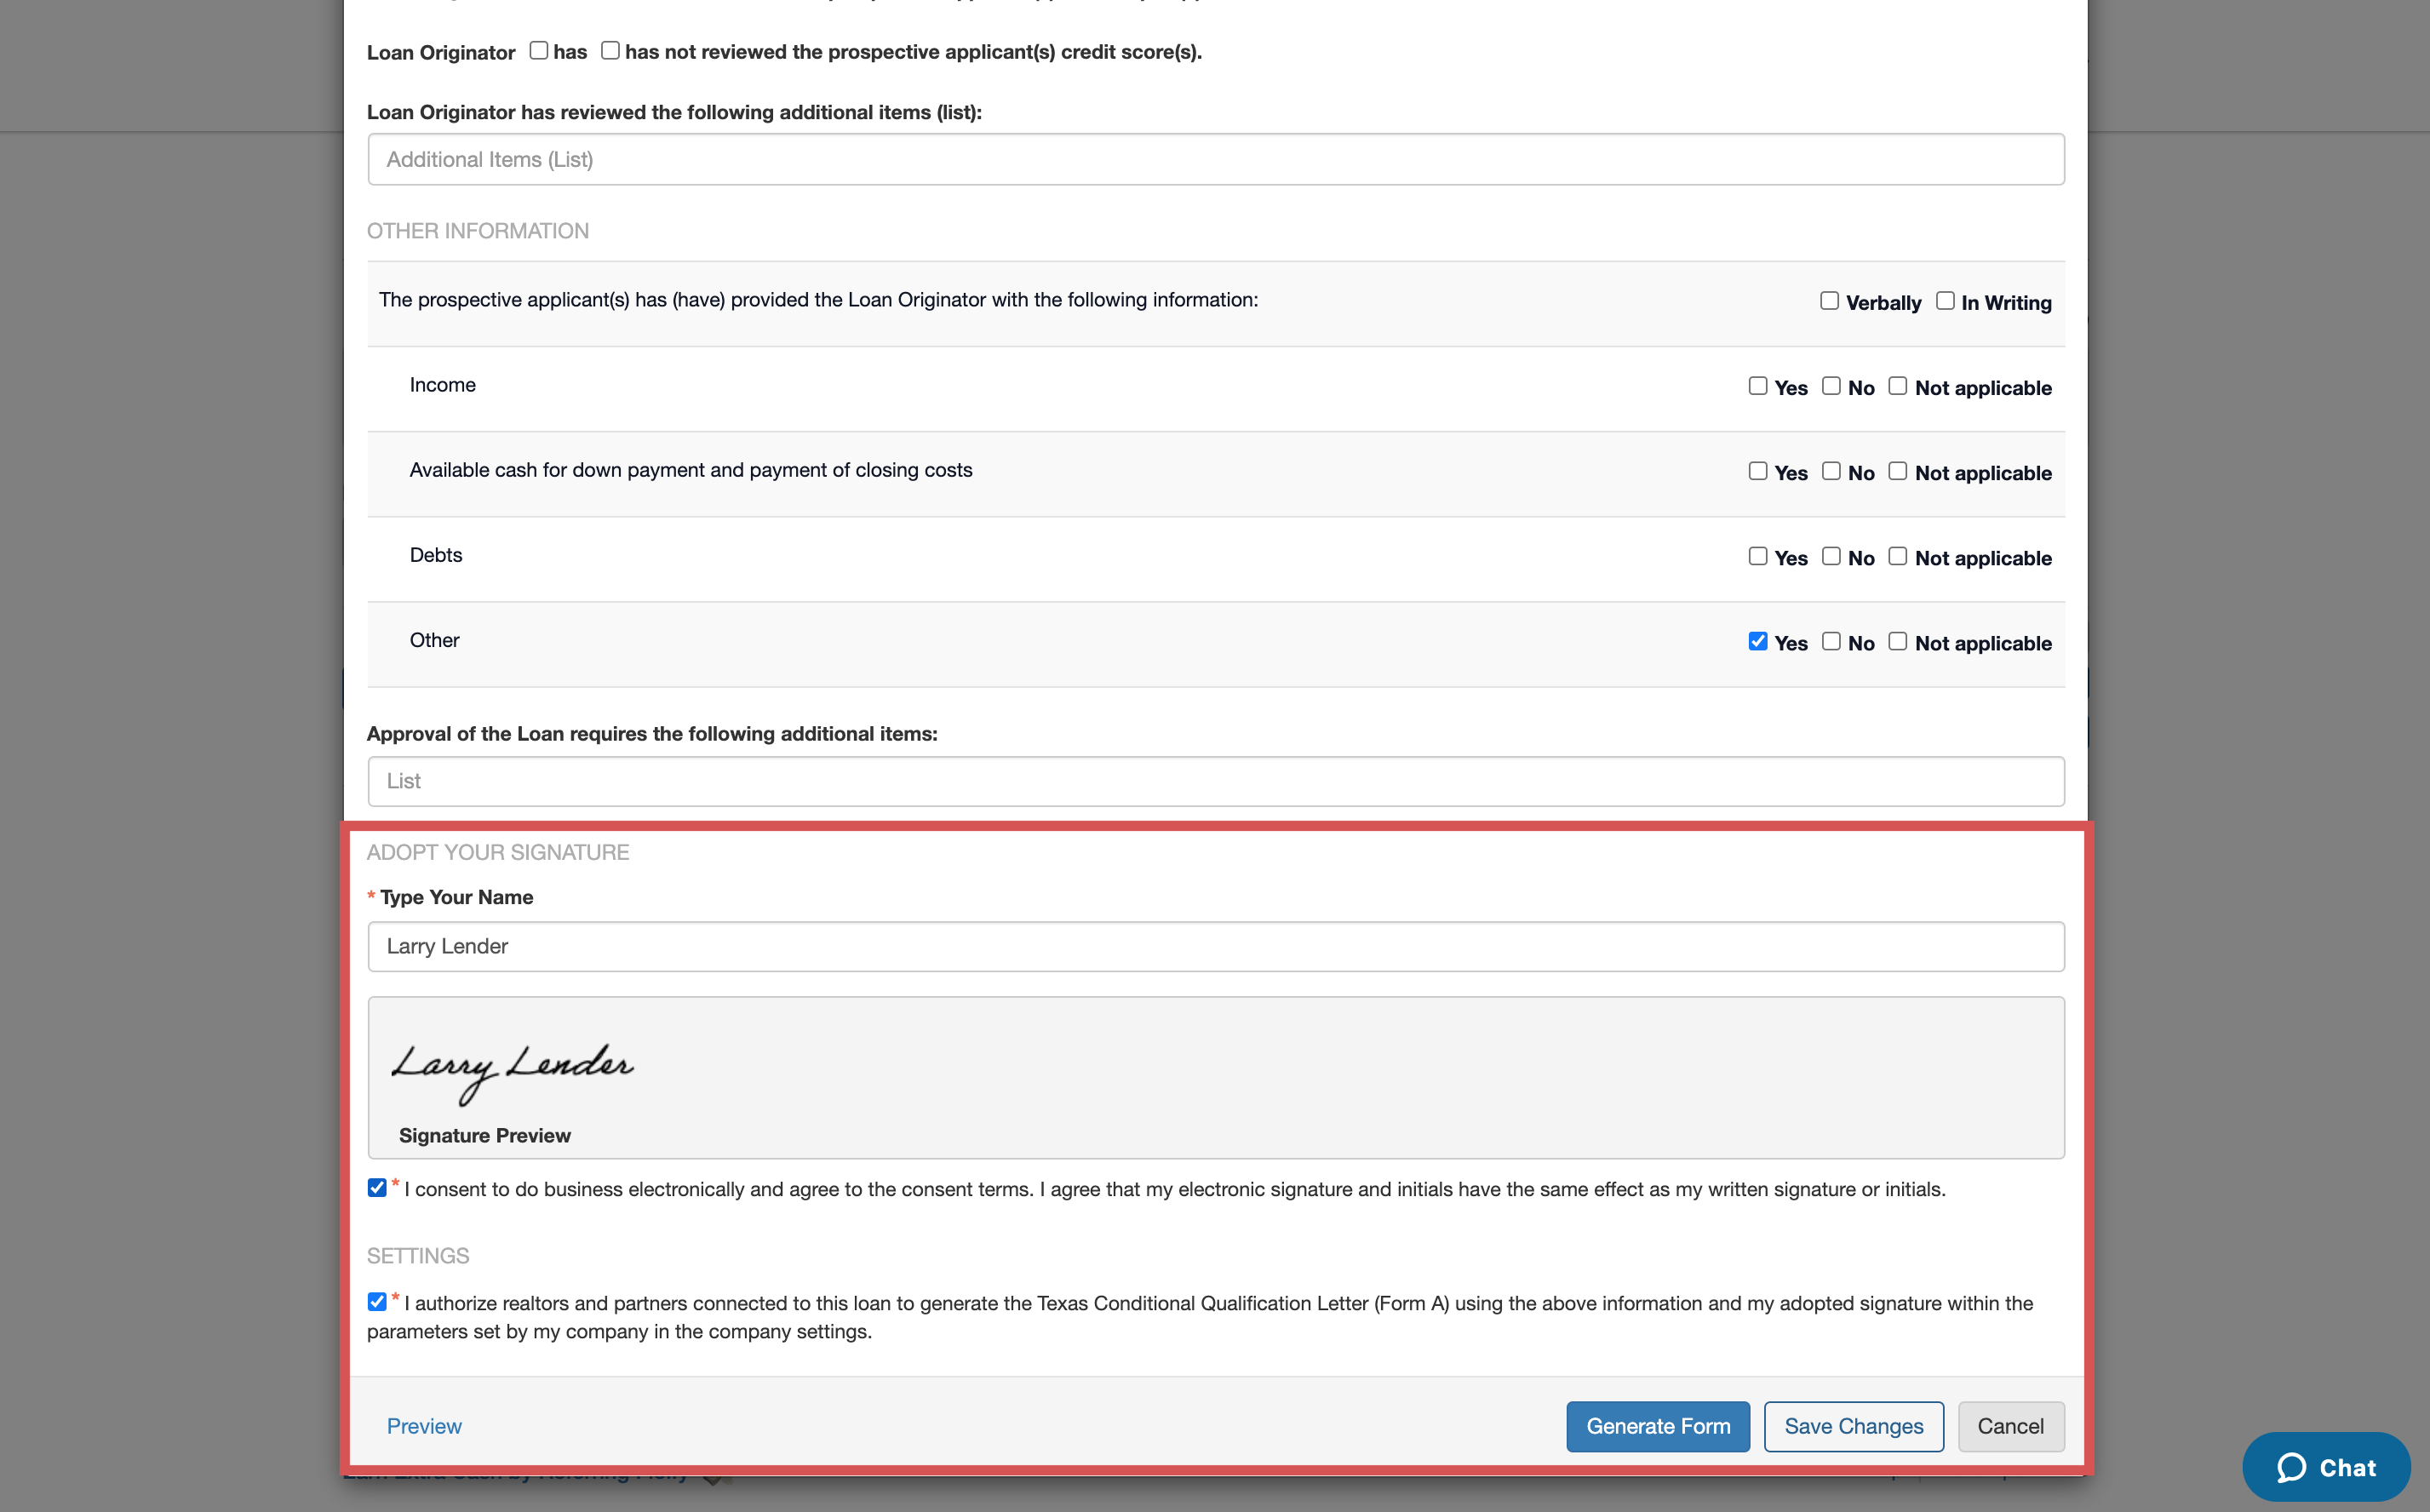Open the Chat support widget

coord(2326,1466)
